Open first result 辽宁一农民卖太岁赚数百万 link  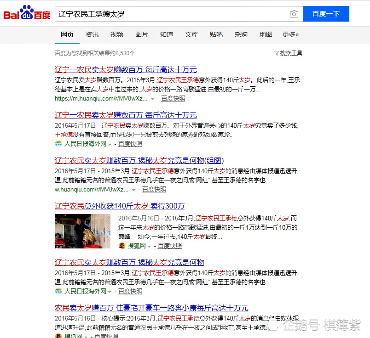tap(126, 69)
